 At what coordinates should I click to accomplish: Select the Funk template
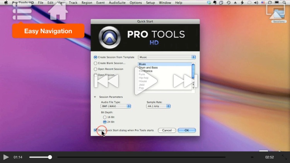tap(165, 74)
